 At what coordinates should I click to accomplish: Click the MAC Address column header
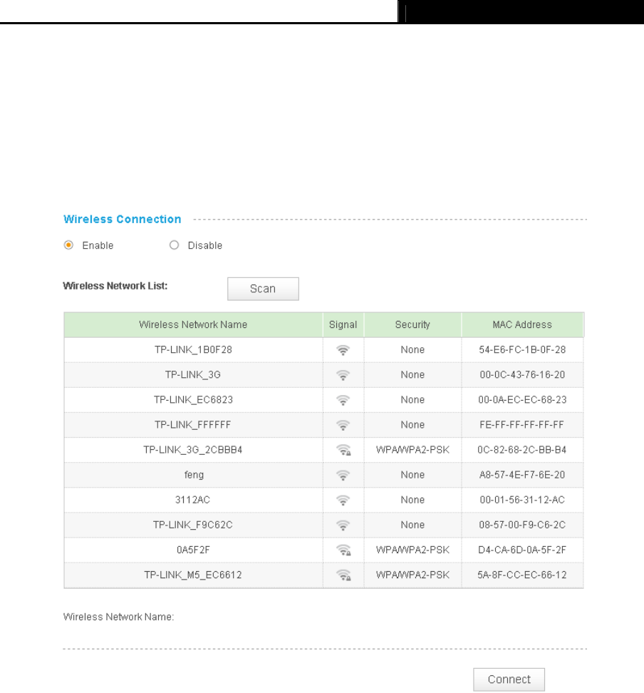click(x=522, y=325)
